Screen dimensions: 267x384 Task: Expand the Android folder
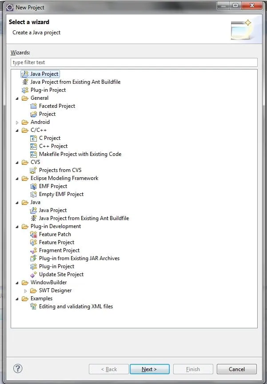point(17,122)
